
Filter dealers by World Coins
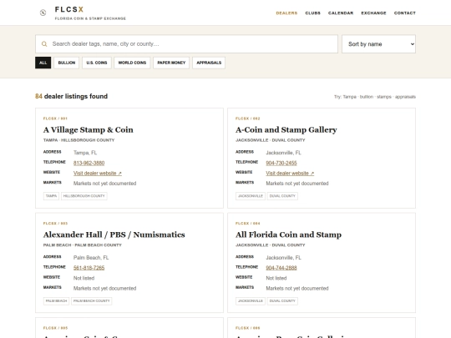tap(132, 63)
